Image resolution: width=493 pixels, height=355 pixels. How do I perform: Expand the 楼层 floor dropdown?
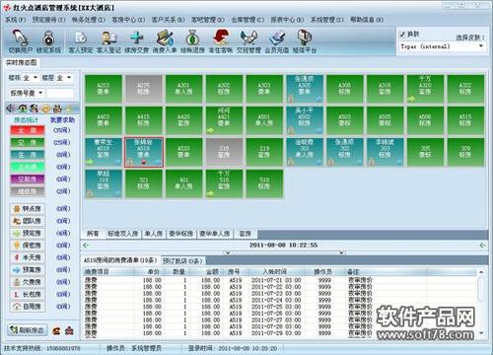pos(56,78)
